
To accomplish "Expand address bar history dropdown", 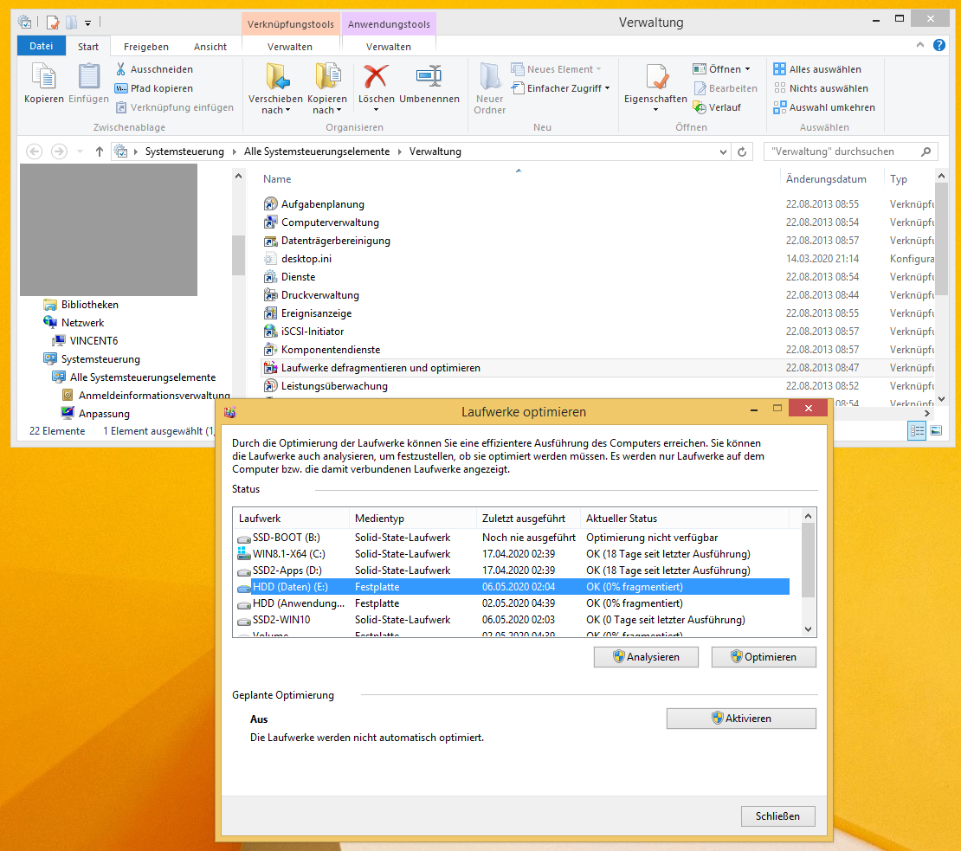I will pyautogui.click(x=723, y=152).
